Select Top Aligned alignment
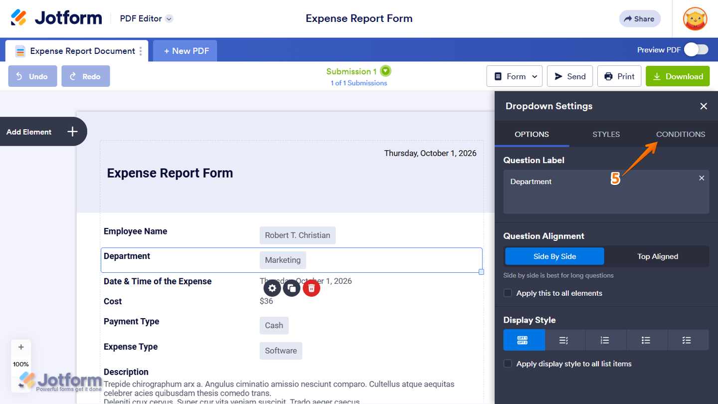This screenshot has width=718, height=404. tap(658, 256)
